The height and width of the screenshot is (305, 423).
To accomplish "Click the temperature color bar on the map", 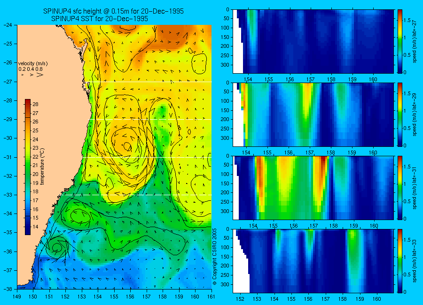I will (x=28, y=167).
